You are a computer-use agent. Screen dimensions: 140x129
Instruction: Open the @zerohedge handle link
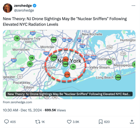pyautogui.click(x=24, y=10)
